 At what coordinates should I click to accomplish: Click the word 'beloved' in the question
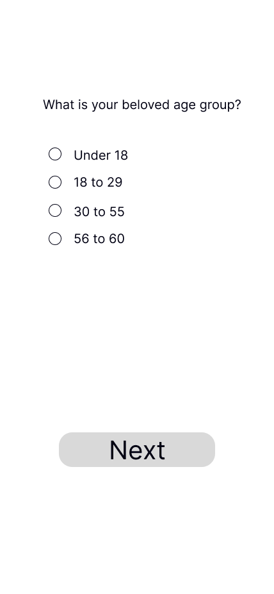click(x=146, y=104)
